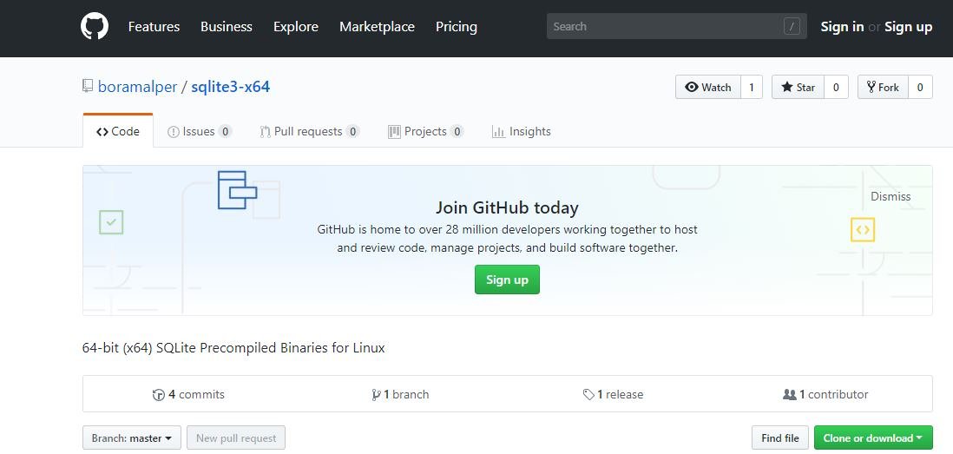Click the Find file button

click(780, 438)
